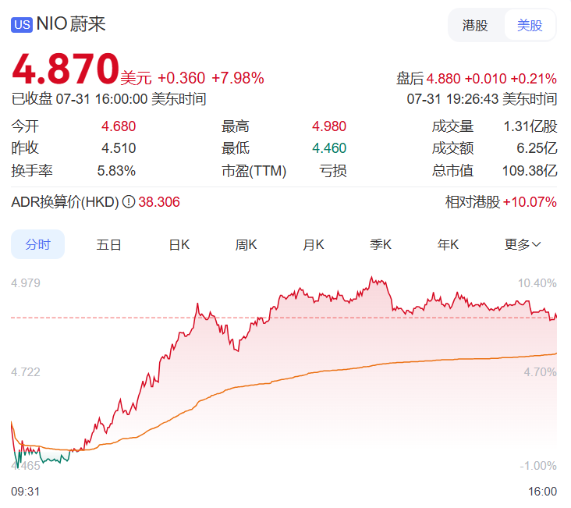Screen dimensions: 571x508
Task: Click the 16:00 time axis label
Action: tap(543, 492)
